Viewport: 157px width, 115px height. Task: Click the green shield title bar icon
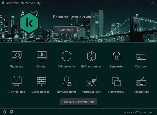point(3,3)
